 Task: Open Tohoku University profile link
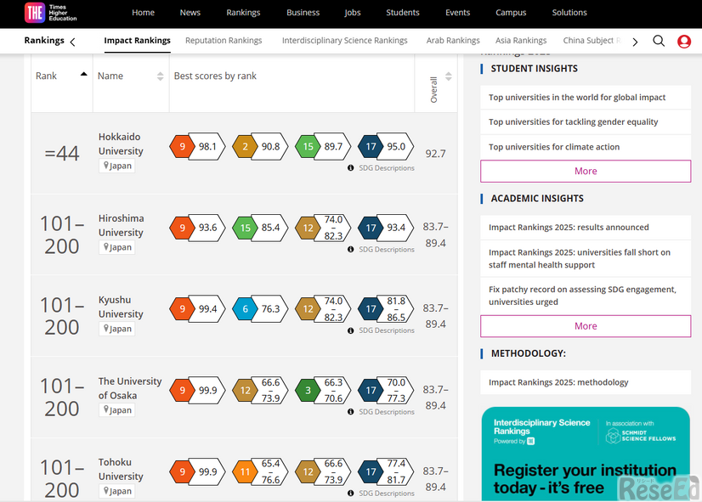click(x=121, y=470)
